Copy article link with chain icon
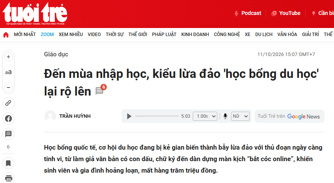 point(8,103)
